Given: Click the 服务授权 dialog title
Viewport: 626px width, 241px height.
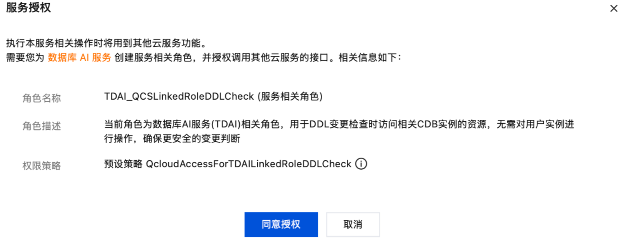Looking at the screenshot, I should point(28,8).
